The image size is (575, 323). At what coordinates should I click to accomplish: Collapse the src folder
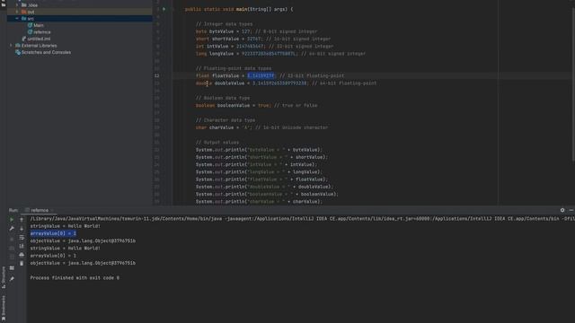coord(17,18)
